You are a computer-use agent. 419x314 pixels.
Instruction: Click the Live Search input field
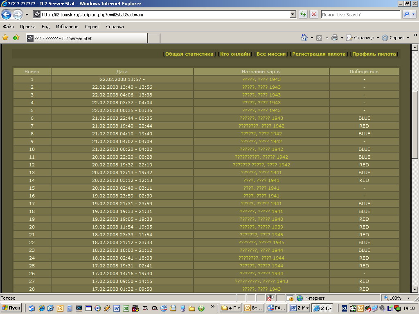(360, 15)
